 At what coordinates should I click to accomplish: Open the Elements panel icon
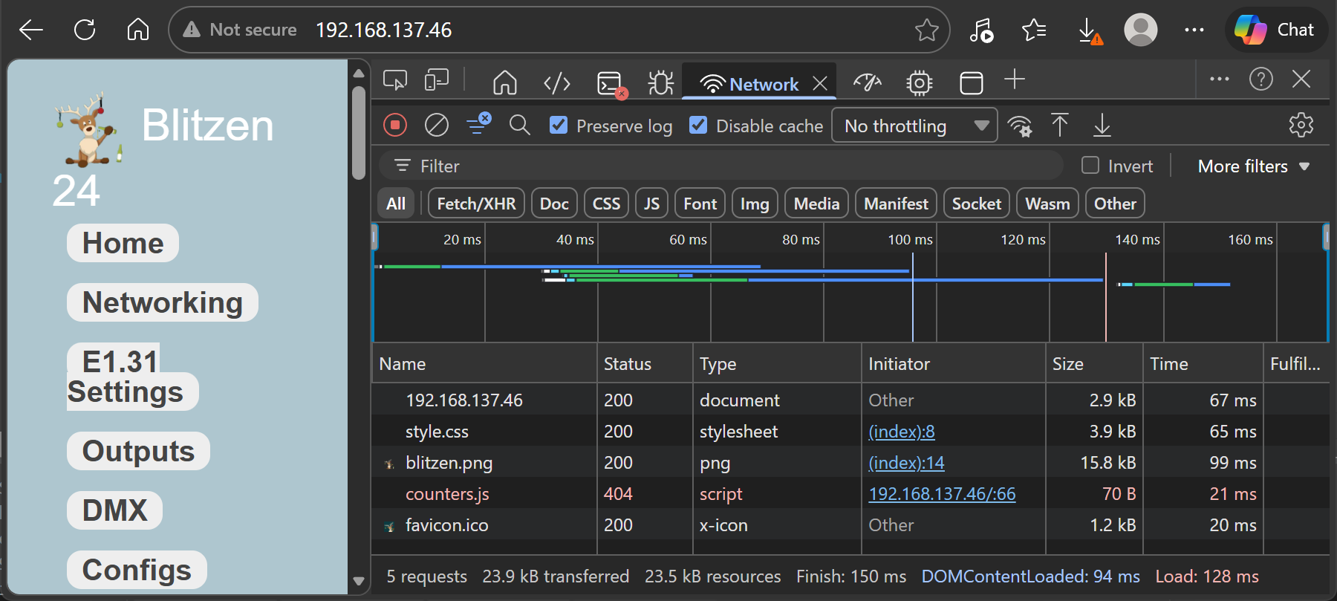point(557,83)
